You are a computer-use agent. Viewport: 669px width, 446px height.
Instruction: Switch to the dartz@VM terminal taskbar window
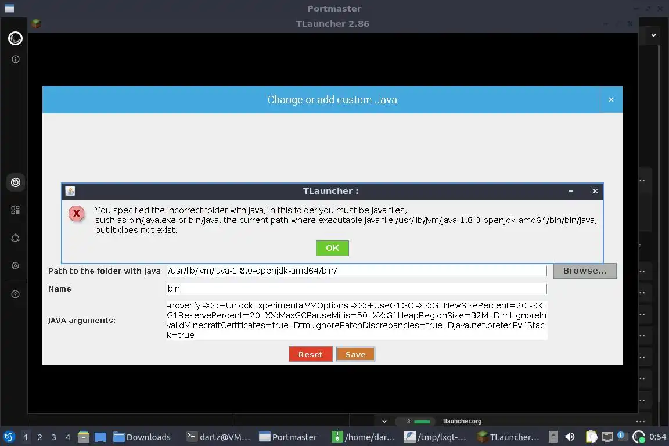[218, 437]
